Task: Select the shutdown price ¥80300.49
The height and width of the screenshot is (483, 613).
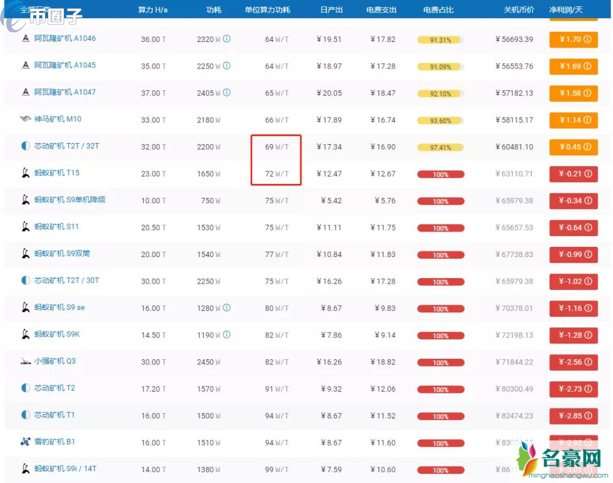Action: point(514,389)
